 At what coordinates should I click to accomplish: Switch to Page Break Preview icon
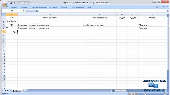pyautogui.click(x=136, y=94)
